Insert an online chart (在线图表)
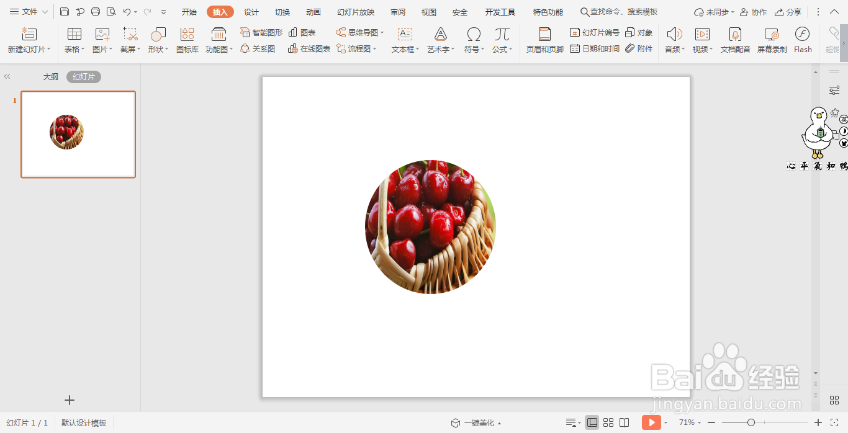This screenshot has width=848, height=433. pos(309,48)
